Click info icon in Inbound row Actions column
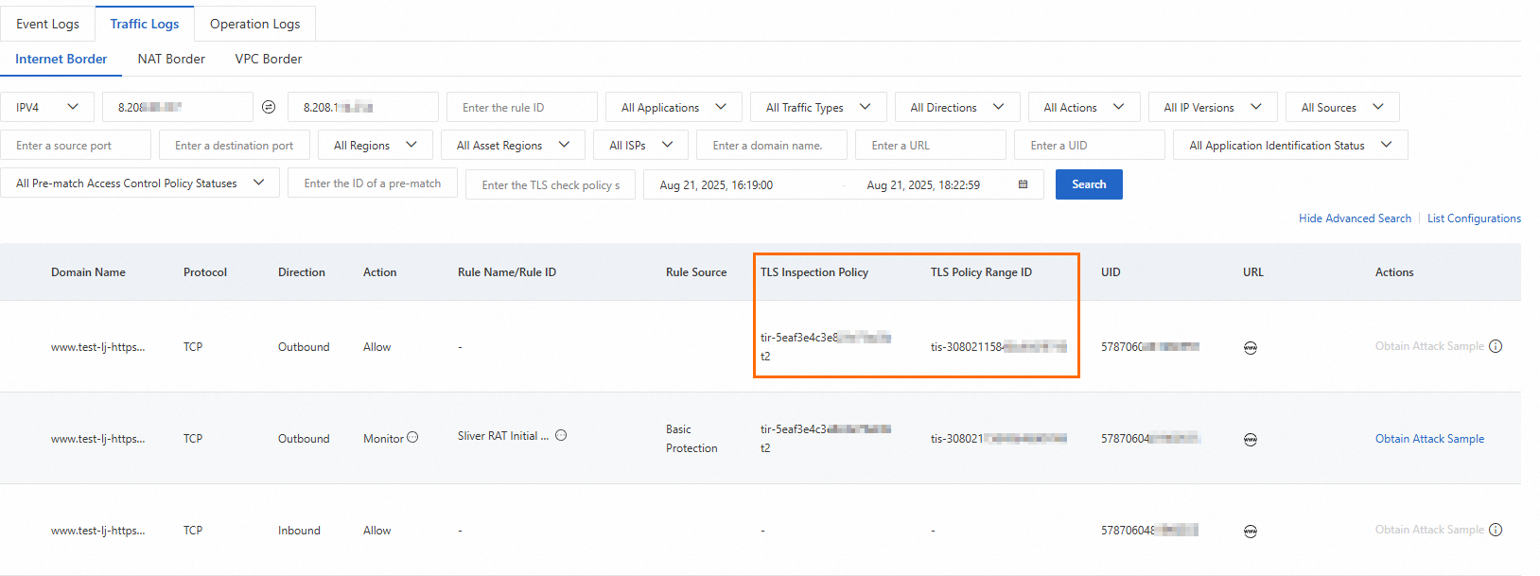The height and width of the screenshot is (576, 1540). (x=1496, y=530)
